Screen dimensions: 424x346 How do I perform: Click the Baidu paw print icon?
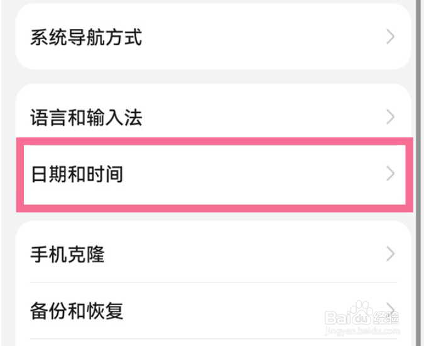click(x=360, y=311)
